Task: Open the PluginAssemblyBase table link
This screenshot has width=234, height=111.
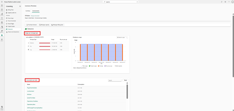Action: pyautogui.click(x=32, y=88)
